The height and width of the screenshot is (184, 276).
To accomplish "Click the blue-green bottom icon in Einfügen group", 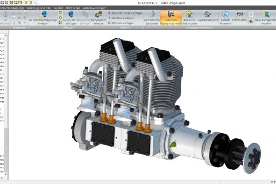I will click(60, 23).
